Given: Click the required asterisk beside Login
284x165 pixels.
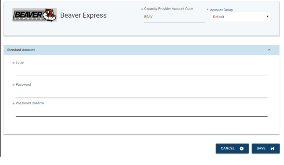Looking at the screenshot, I should [13, 63].
